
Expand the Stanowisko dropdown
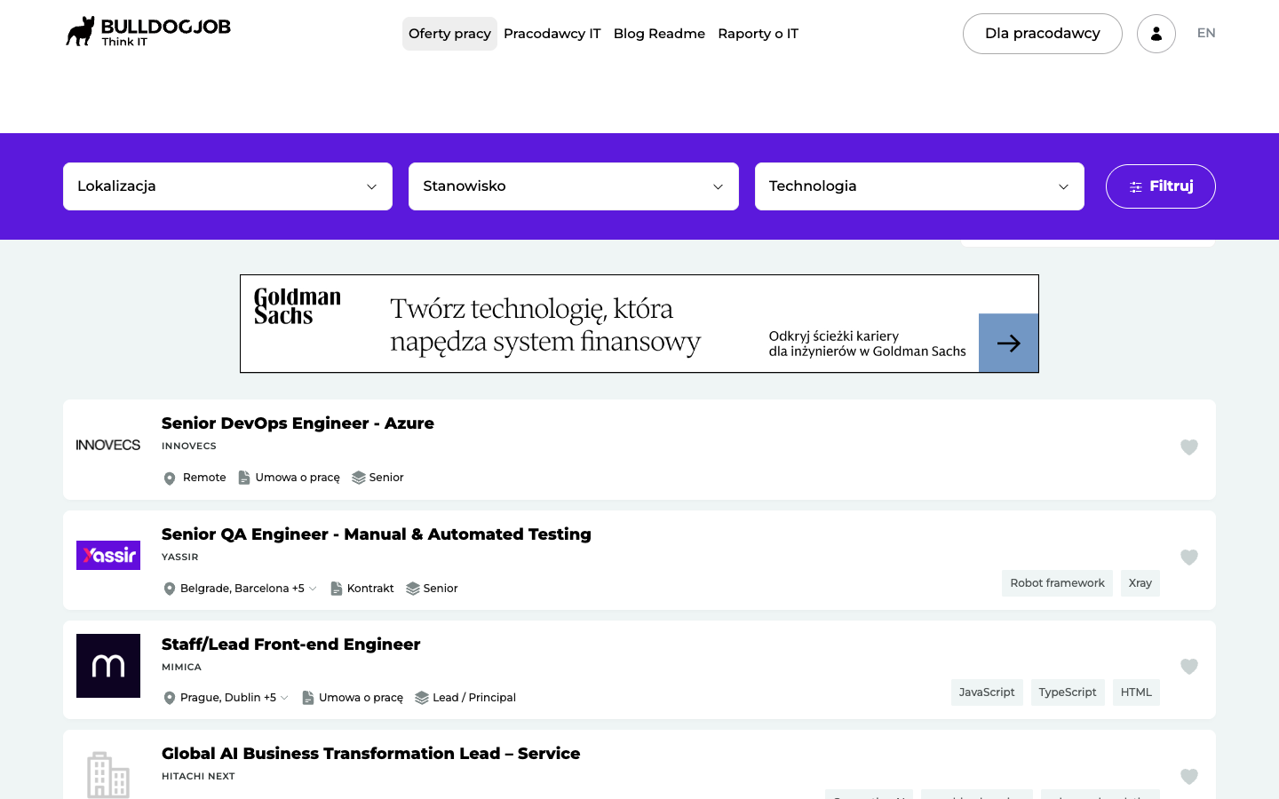tap(574, 186)
